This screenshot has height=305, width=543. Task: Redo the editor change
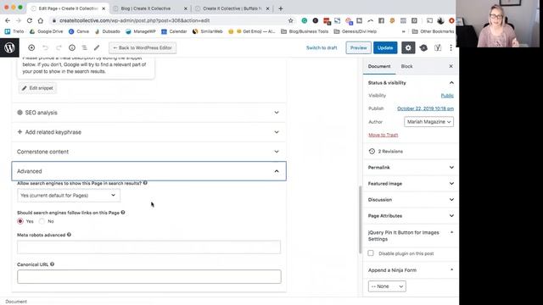click(x=59, y=47)
